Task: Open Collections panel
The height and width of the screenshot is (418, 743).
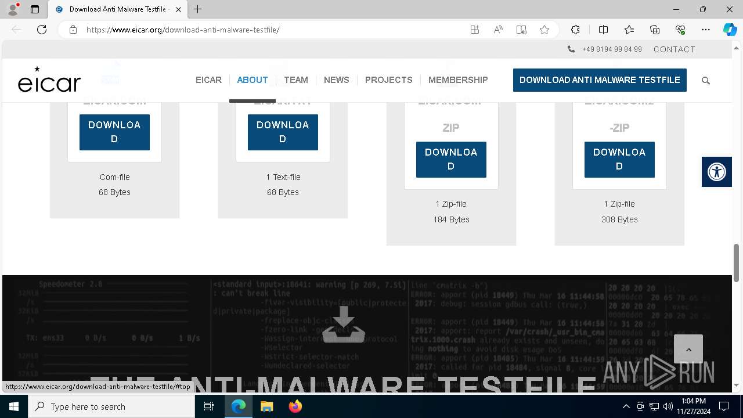Action: [655, 30]
